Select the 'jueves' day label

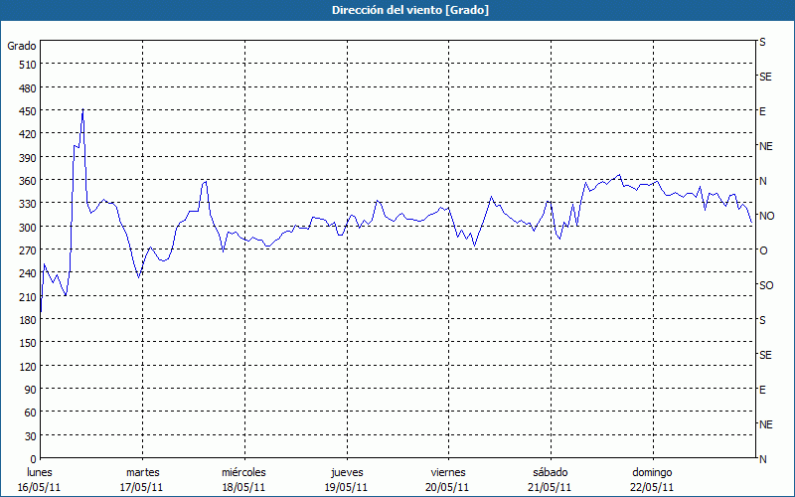click(x=346, y=472)
